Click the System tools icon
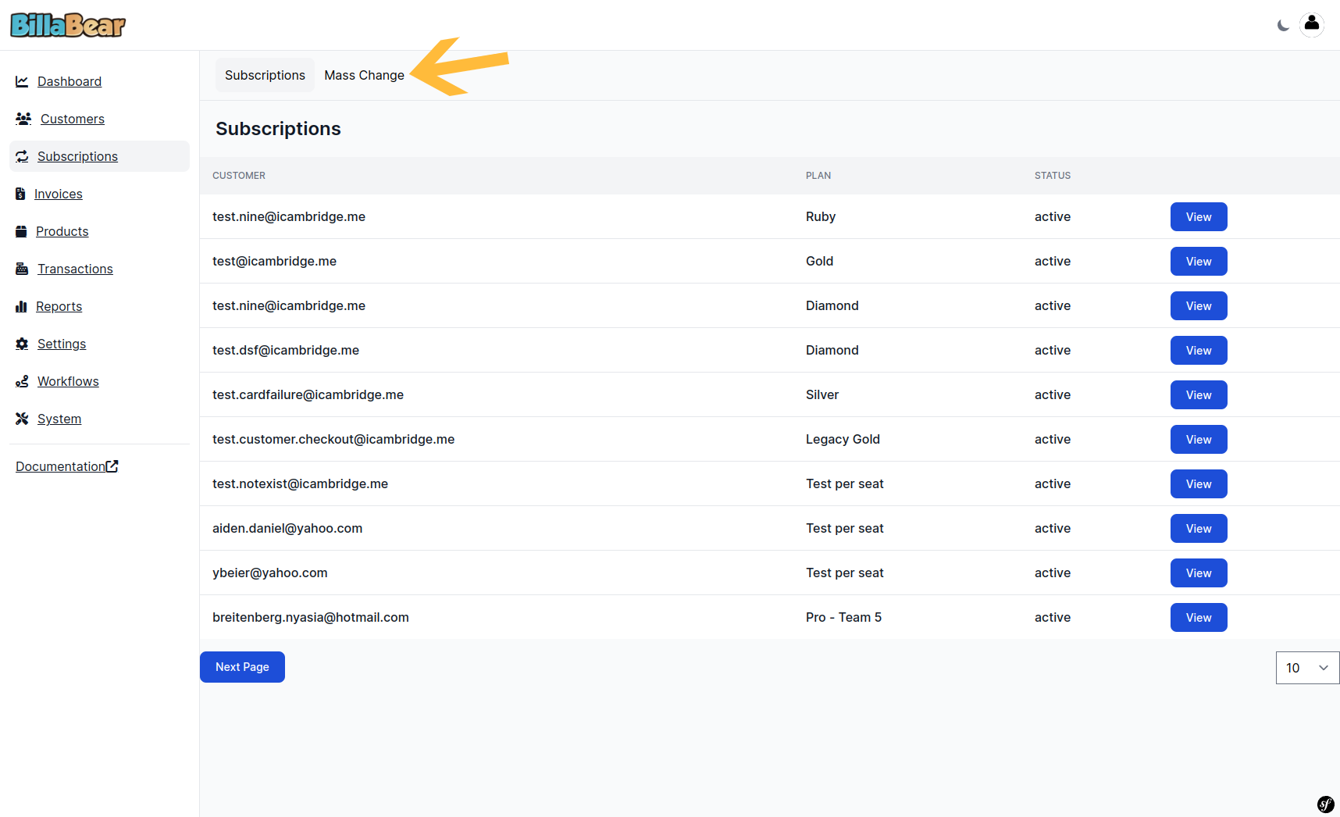This screenshot has width=1340, height=817. click(22, 419)
